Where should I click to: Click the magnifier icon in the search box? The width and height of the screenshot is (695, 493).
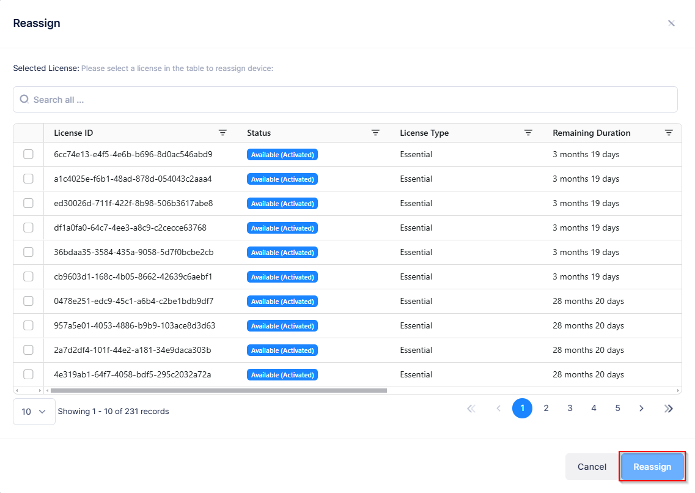coord(24,99)
